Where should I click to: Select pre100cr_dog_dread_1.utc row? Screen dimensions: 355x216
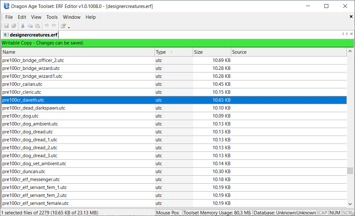[174, 140]
